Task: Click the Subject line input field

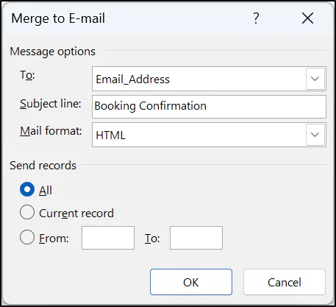Action: (x=209, y=107)
